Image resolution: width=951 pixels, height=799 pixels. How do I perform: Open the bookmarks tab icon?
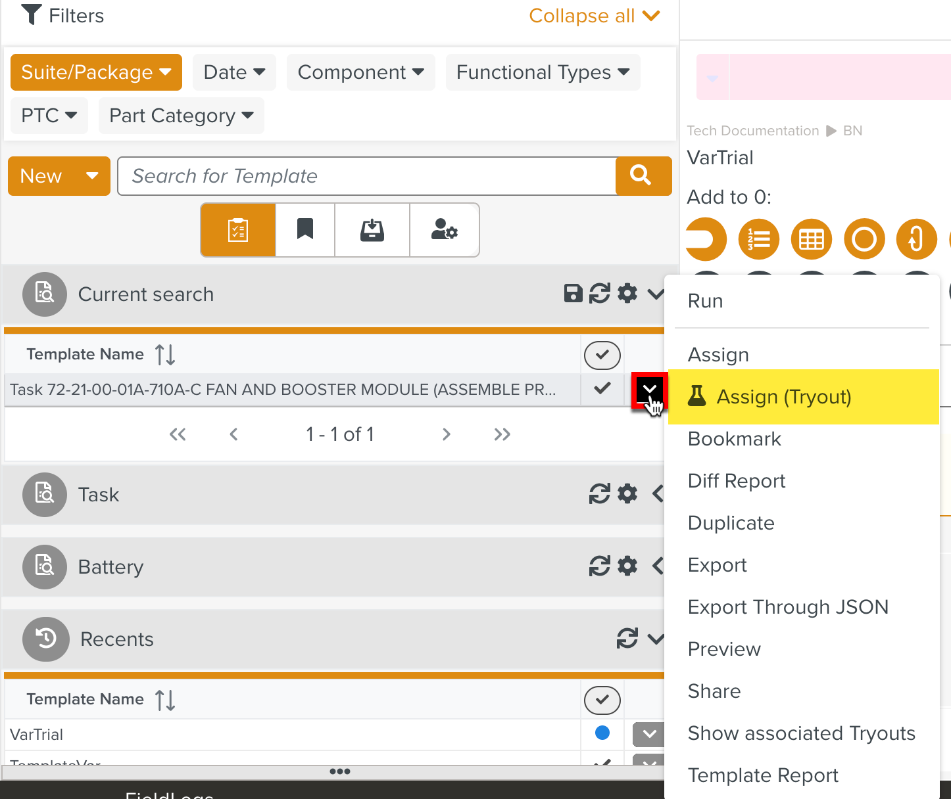tap(305, 230)
